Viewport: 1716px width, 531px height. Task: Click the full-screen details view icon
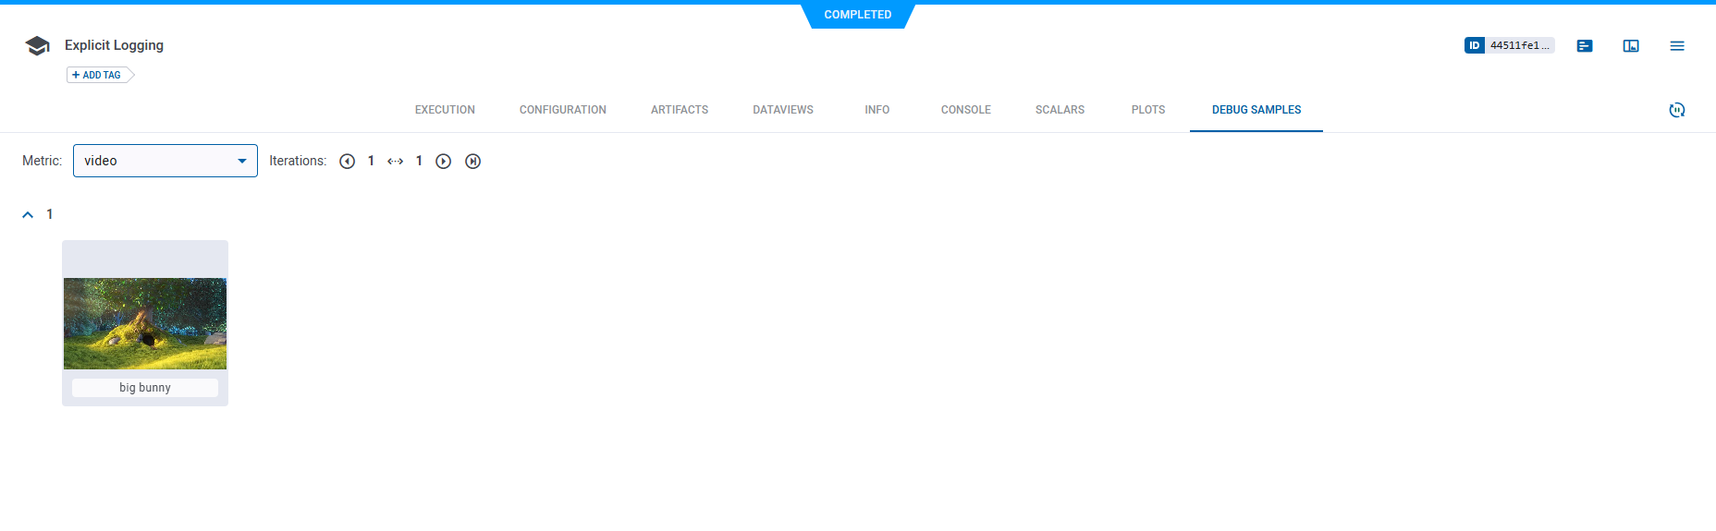[1630, 46]
